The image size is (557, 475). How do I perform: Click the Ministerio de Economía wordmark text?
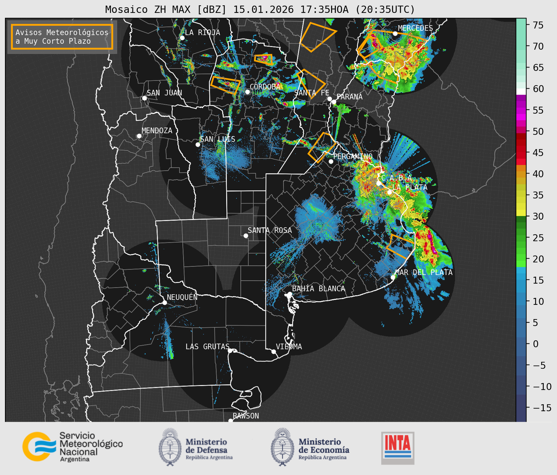pos(324,449)
